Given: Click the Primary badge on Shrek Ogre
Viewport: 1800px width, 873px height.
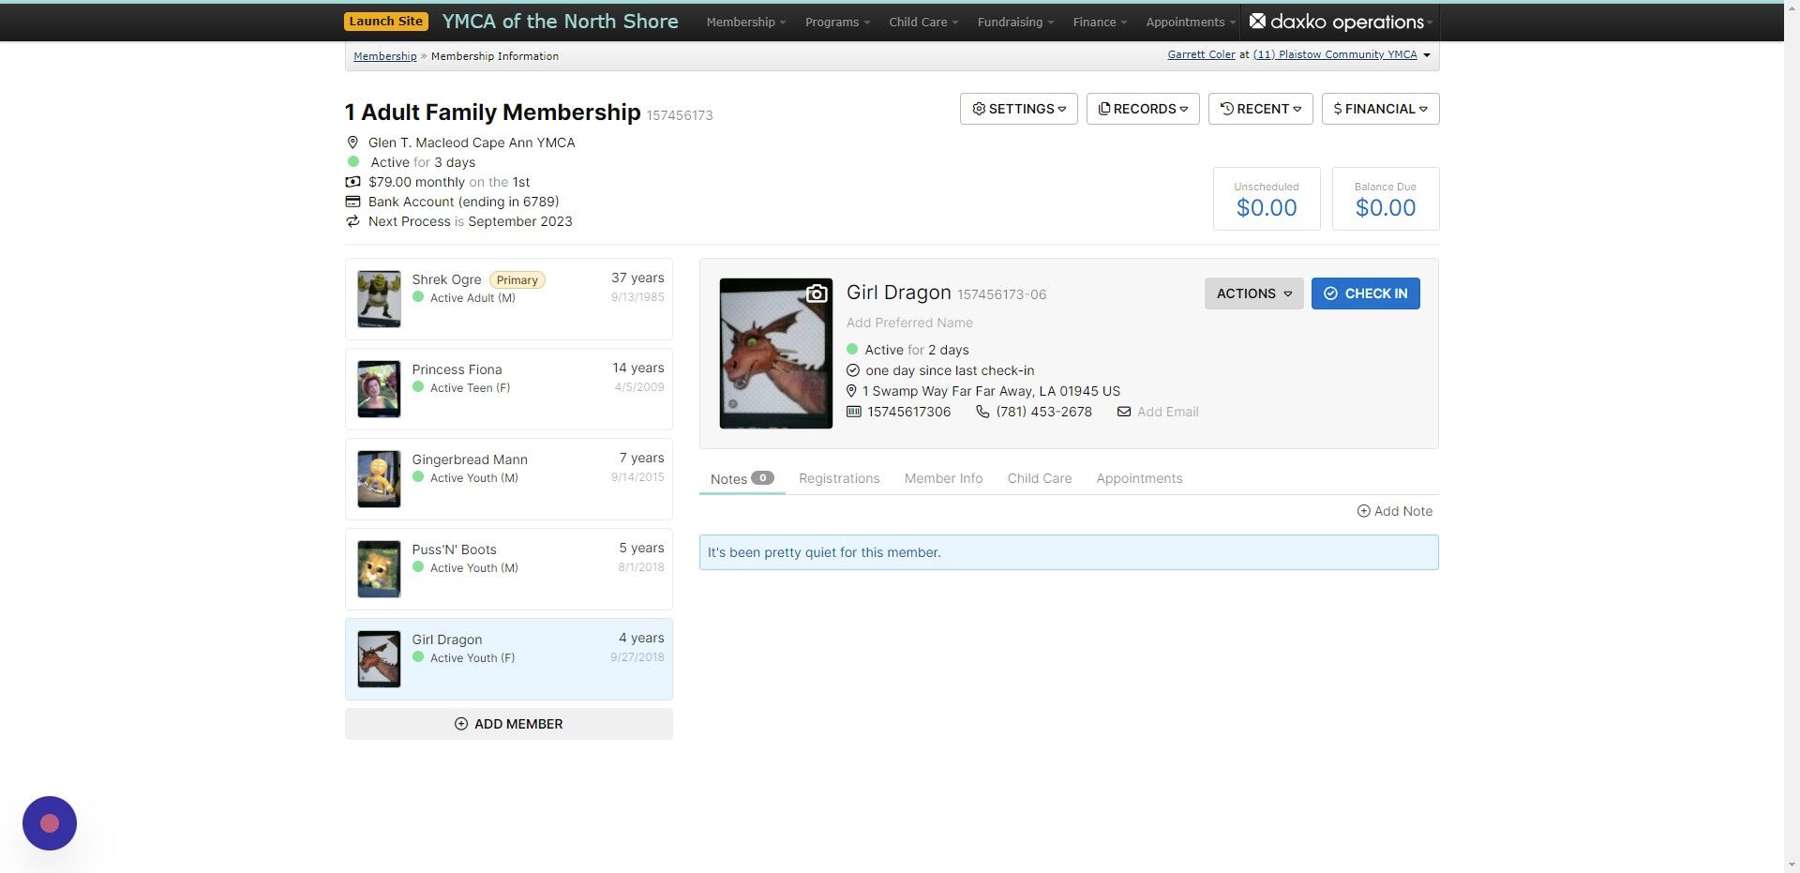Looking at the screenshot, I should [517, 280].
